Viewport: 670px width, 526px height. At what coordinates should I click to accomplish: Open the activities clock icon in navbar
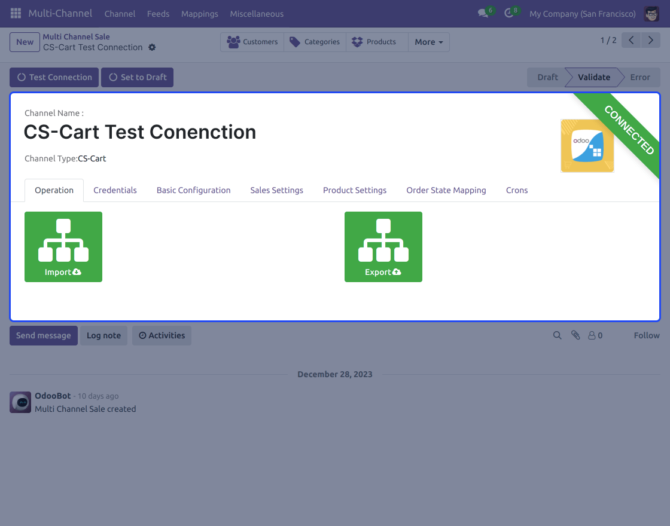pos(508,14)
